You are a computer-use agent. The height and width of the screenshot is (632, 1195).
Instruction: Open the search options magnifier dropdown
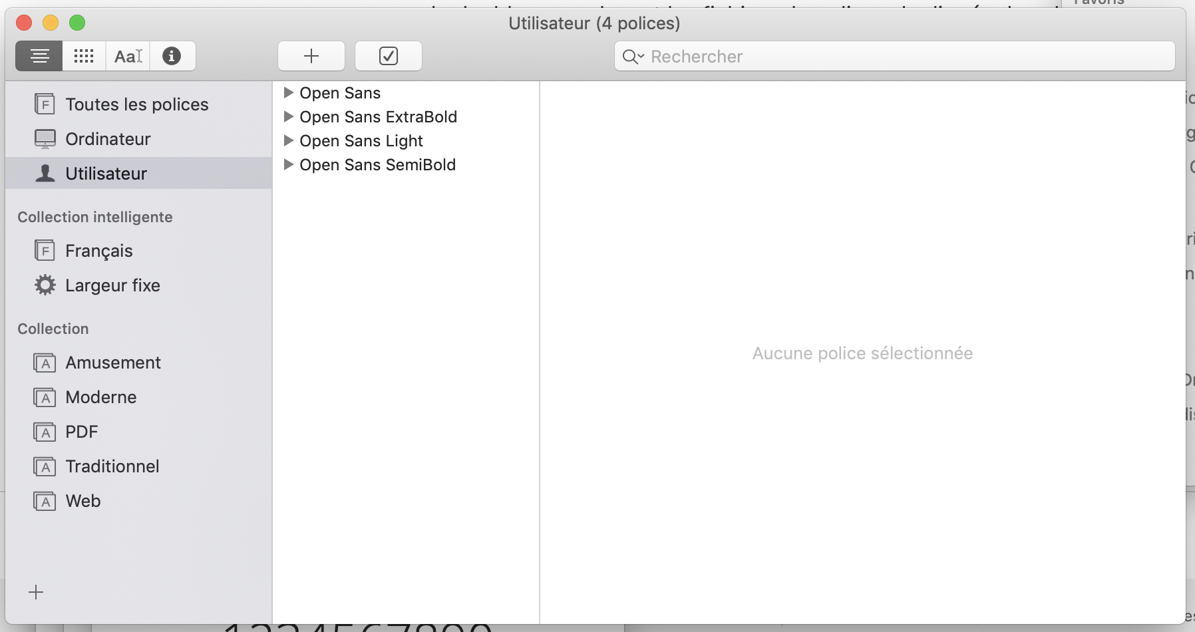(x=633, y=57)
